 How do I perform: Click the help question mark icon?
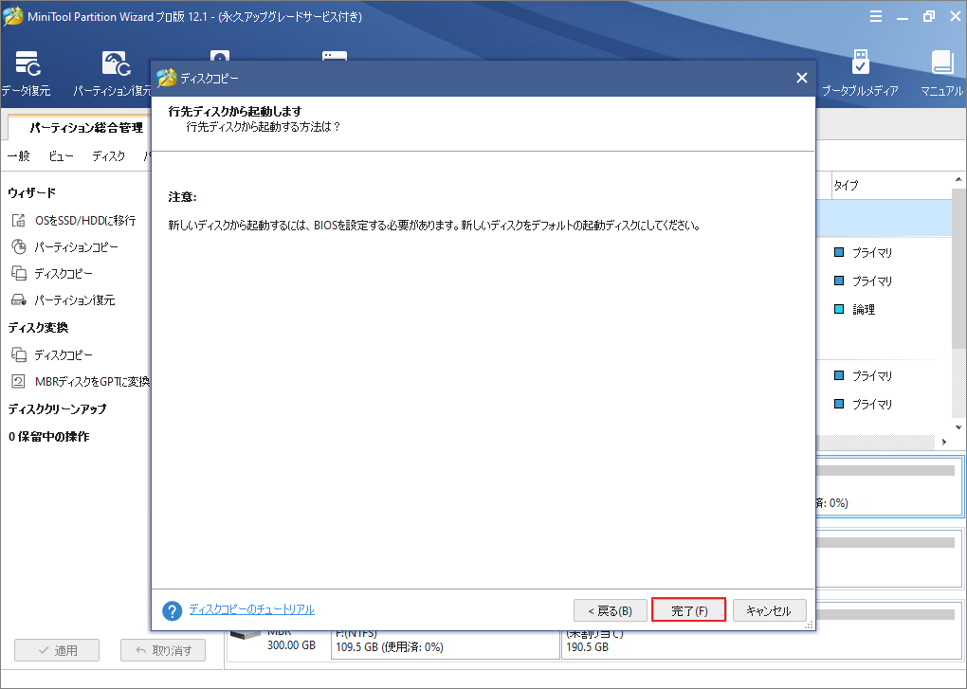click(x=172, y=610)
